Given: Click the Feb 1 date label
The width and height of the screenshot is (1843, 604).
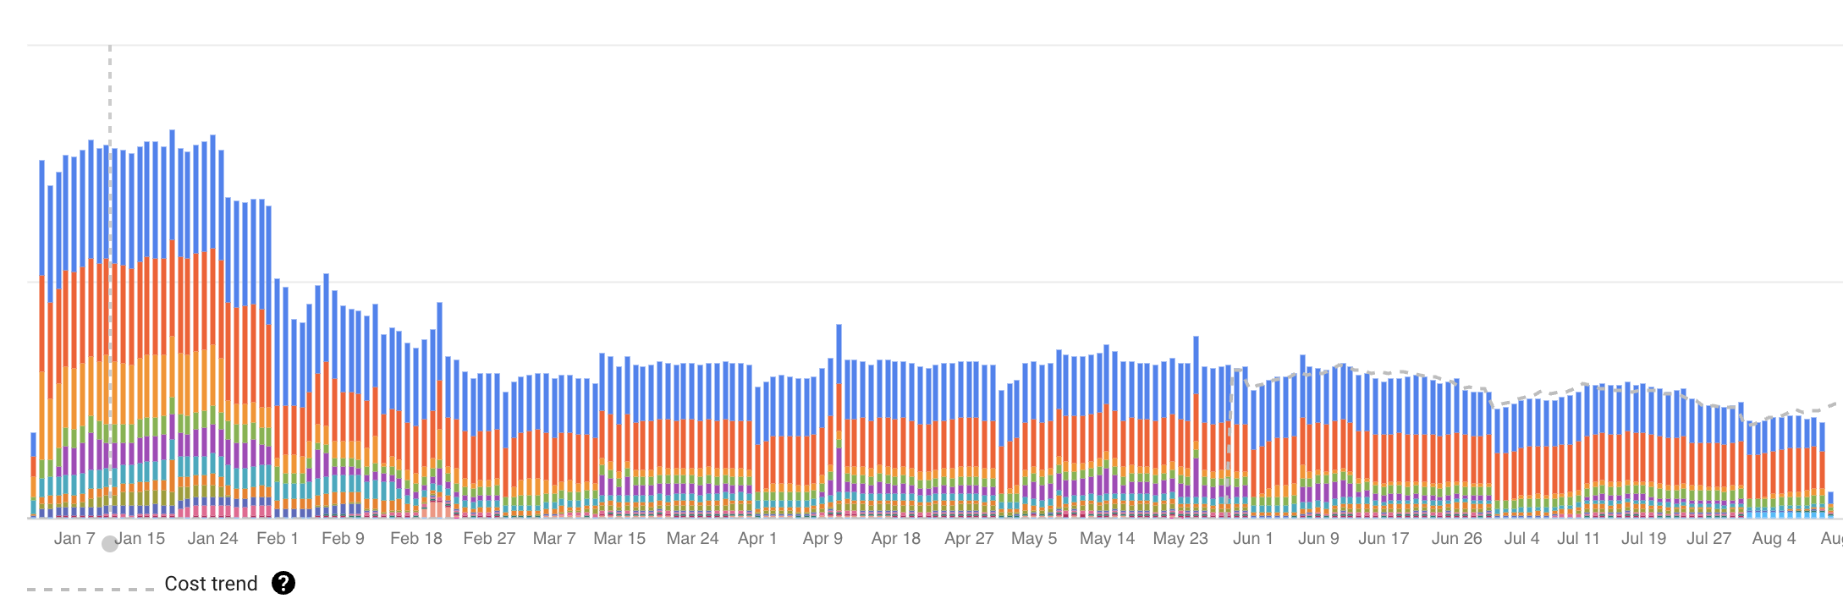Looking at the screenshot, I should tap(278, 538).
